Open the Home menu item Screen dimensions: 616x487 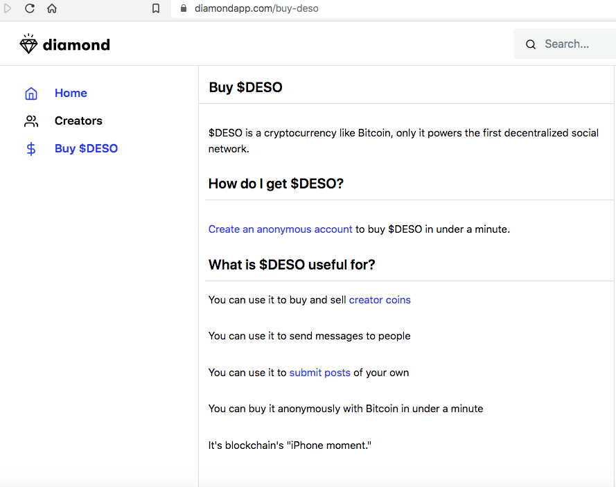[x=71, y=93]
